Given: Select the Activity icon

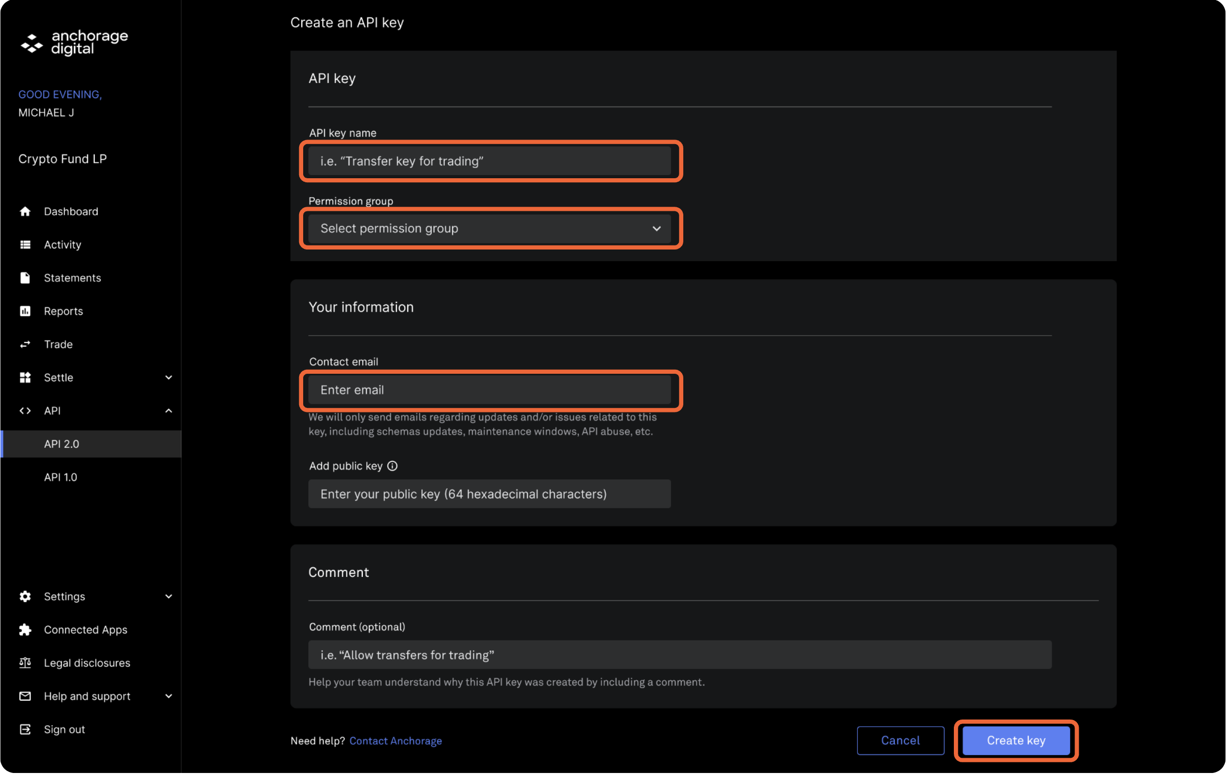Looking at the screenshot, I should (25, 244).
